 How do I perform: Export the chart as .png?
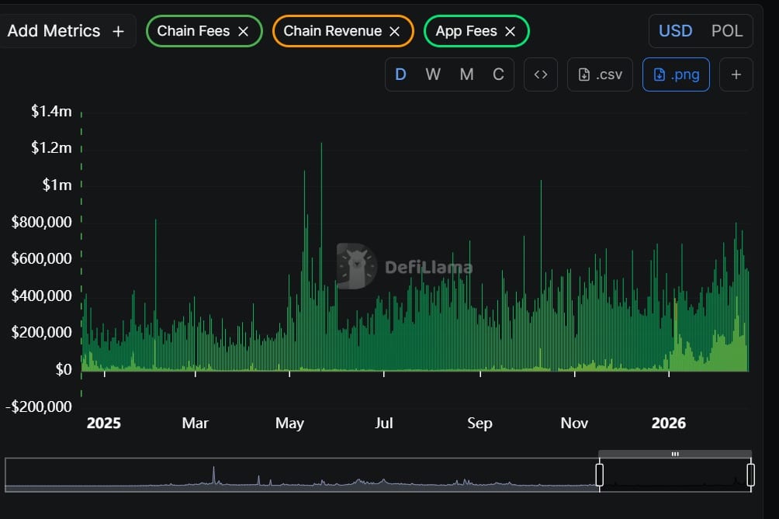pos(676,74)
